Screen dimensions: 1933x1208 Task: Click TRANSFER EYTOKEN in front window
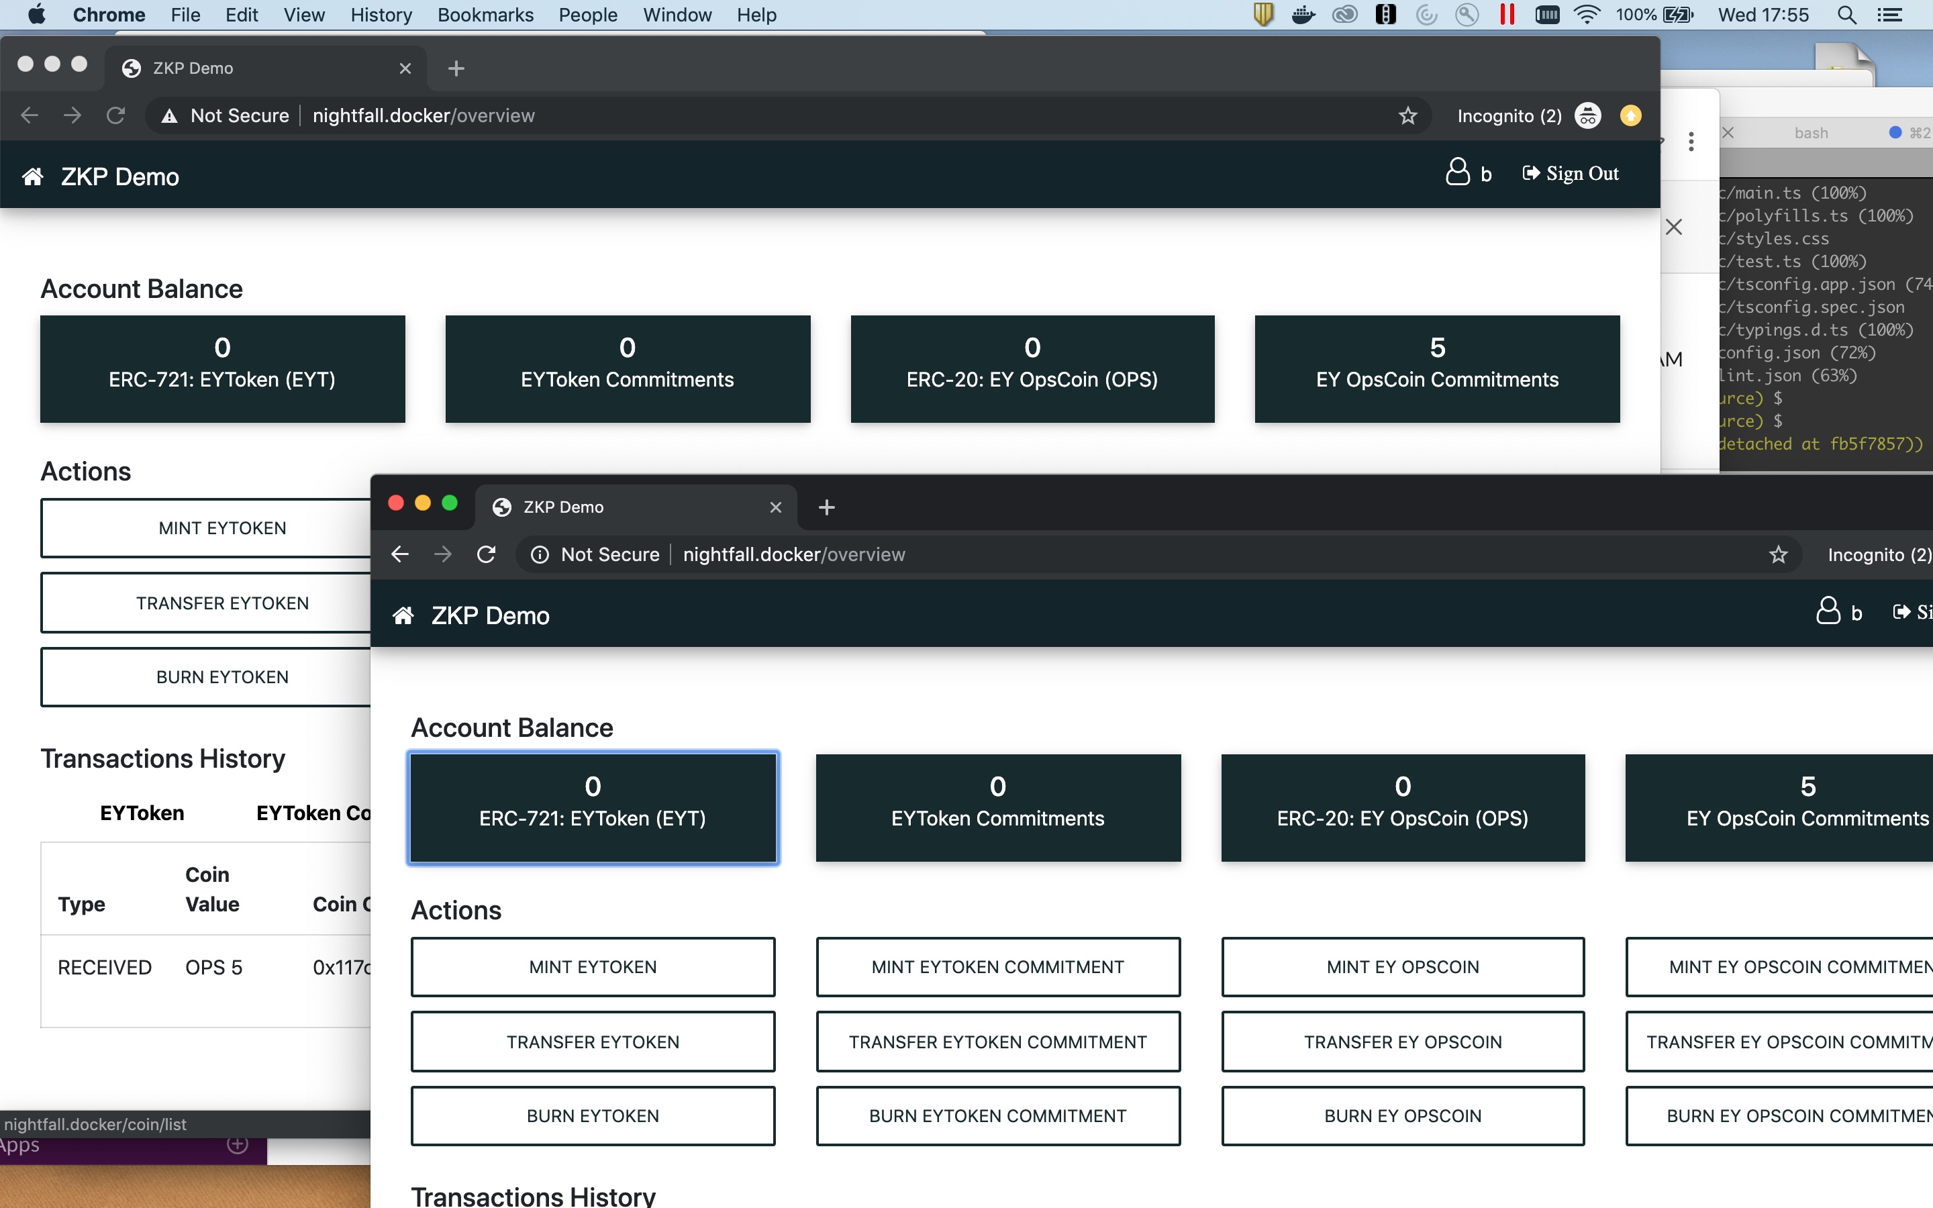click(593, 1042)
